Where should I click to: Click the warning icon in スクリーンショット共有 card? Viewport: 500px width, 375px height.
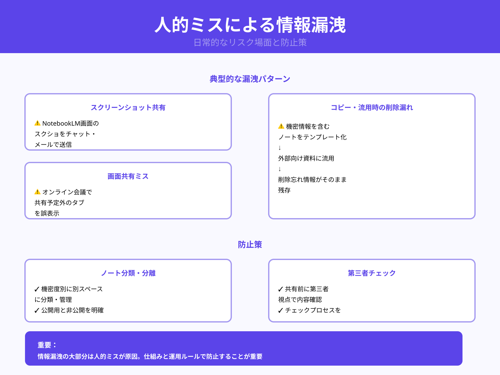(x=37, y=123)
